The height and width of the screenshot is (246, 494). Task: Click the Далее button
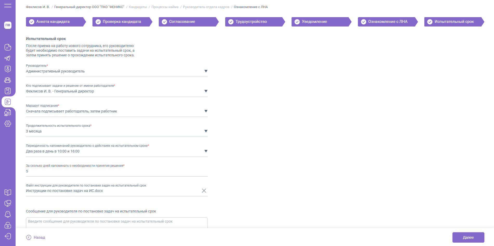[468, 237]
